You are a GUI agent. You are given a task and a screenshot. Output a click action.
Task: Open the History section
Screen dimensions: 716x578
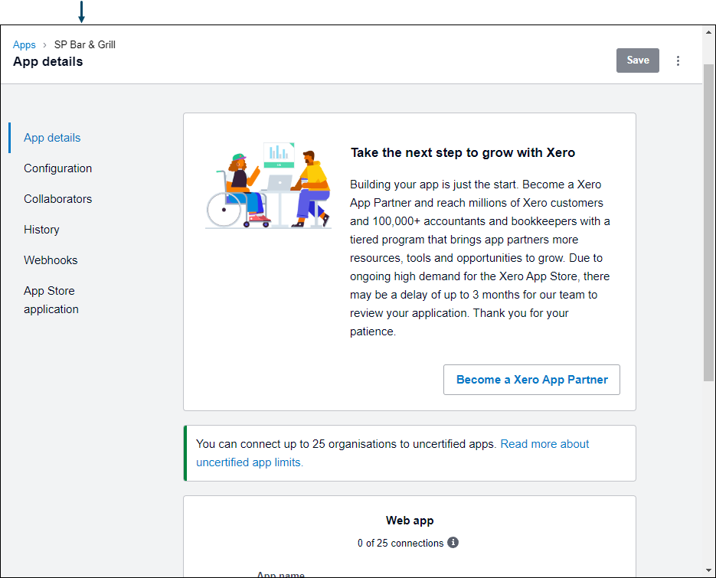pyautogui.click(x=41, y=230)
